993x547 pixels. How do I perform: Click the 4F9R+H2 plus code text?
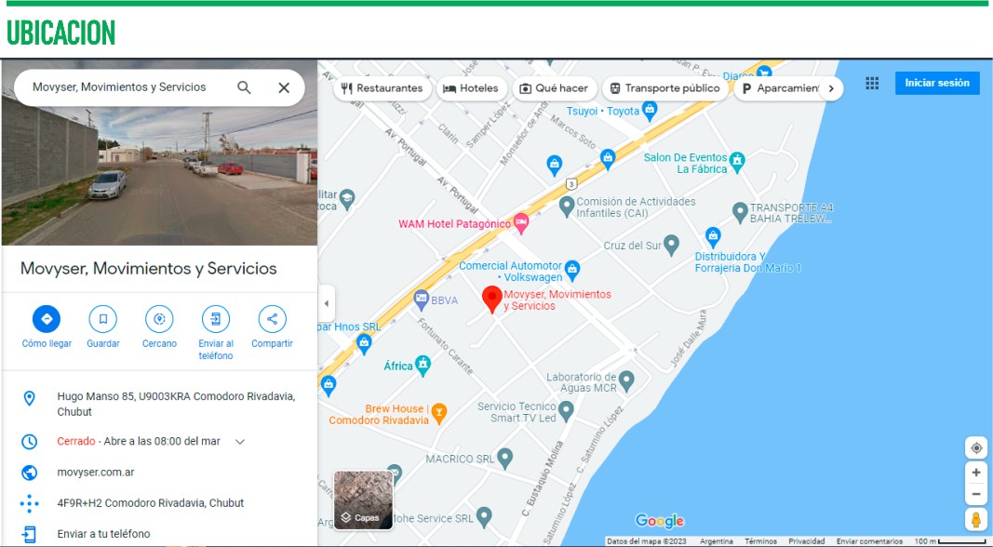click(x=151, y=503)
